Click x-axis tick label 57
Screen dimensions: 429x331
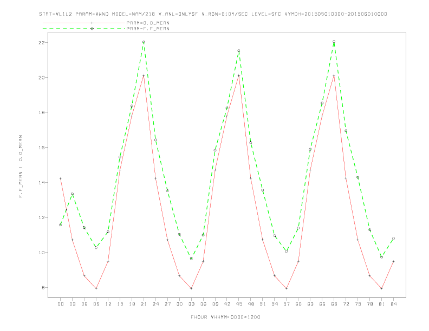287,304
